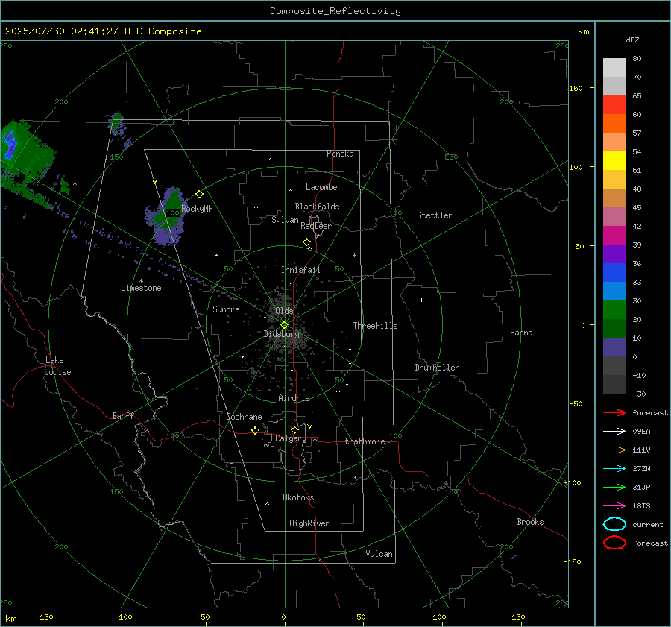671x627 pixels.
Task: Click the cyan 27ZW arrow legend icon
Action: click(x=614, y=469)
